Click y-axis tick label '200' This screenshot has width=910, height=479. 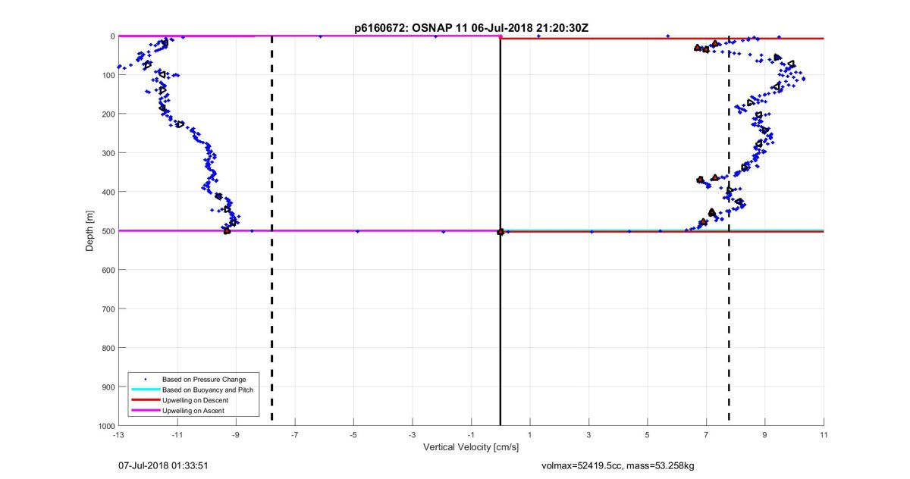point(109,114)
